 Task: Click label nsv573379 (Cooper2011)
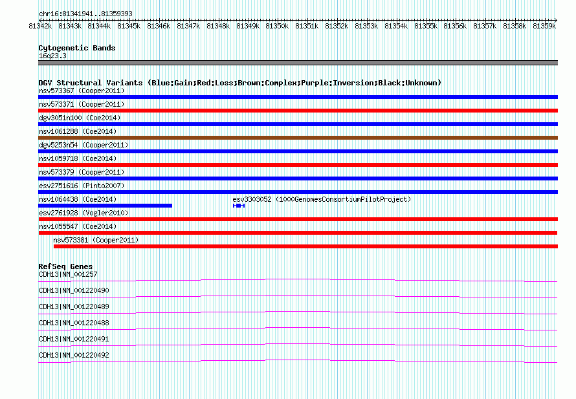(82, 172)
